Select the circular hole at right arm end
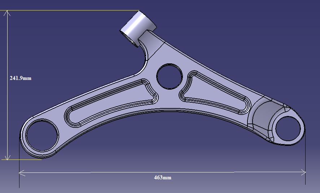Viewport: 320px width, 193px height. pos(288,129)
